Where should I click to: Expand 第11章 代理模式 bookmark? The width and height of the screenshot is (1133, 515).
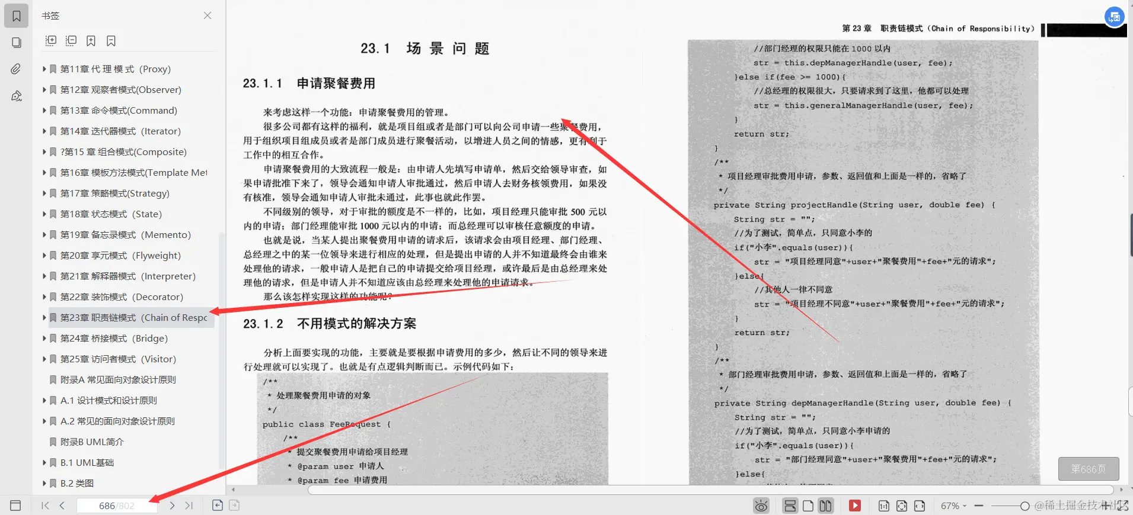coord(44,69)
